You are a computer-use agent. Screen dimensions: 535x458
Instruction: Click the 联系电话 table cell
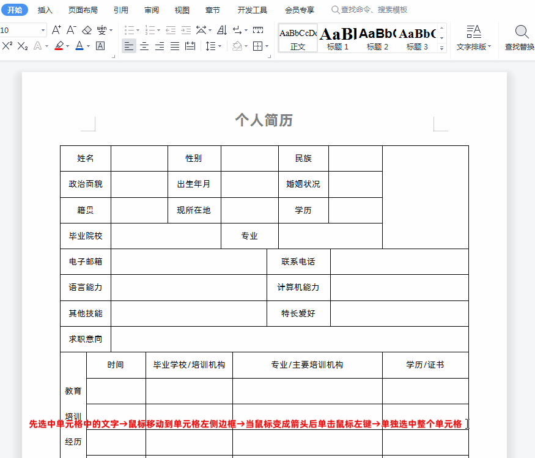point(298,262)
